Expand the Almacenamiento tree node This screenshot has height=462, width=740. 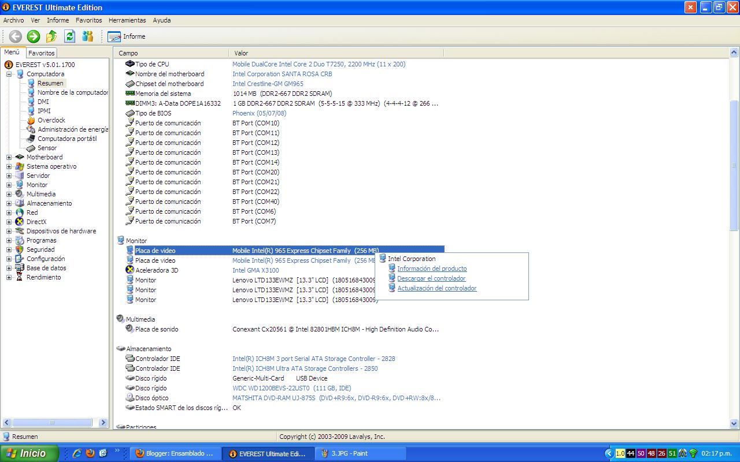9,203
